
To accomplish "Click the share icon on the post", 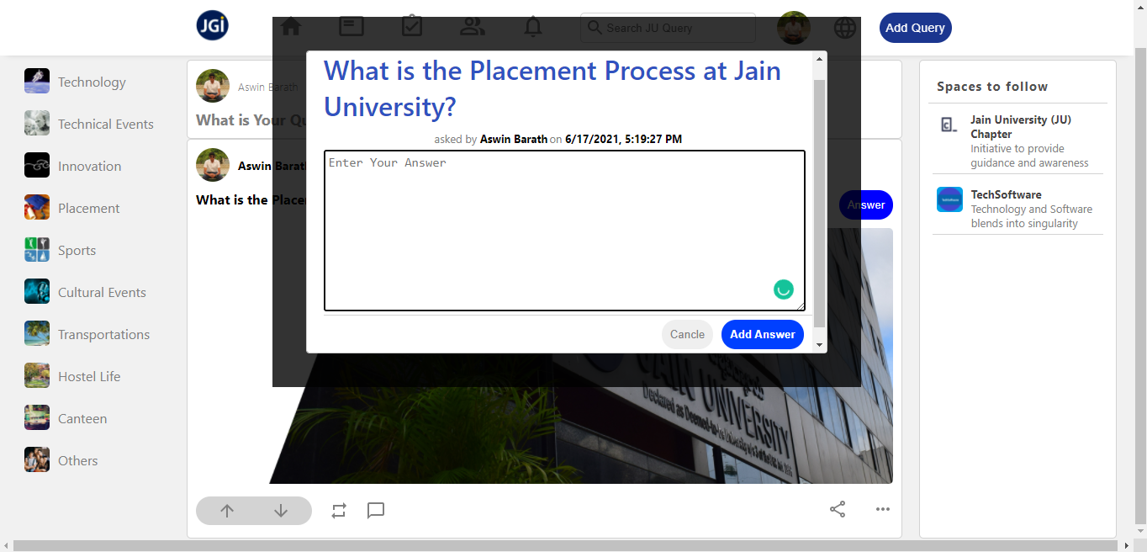I will [x=838, y=509].
